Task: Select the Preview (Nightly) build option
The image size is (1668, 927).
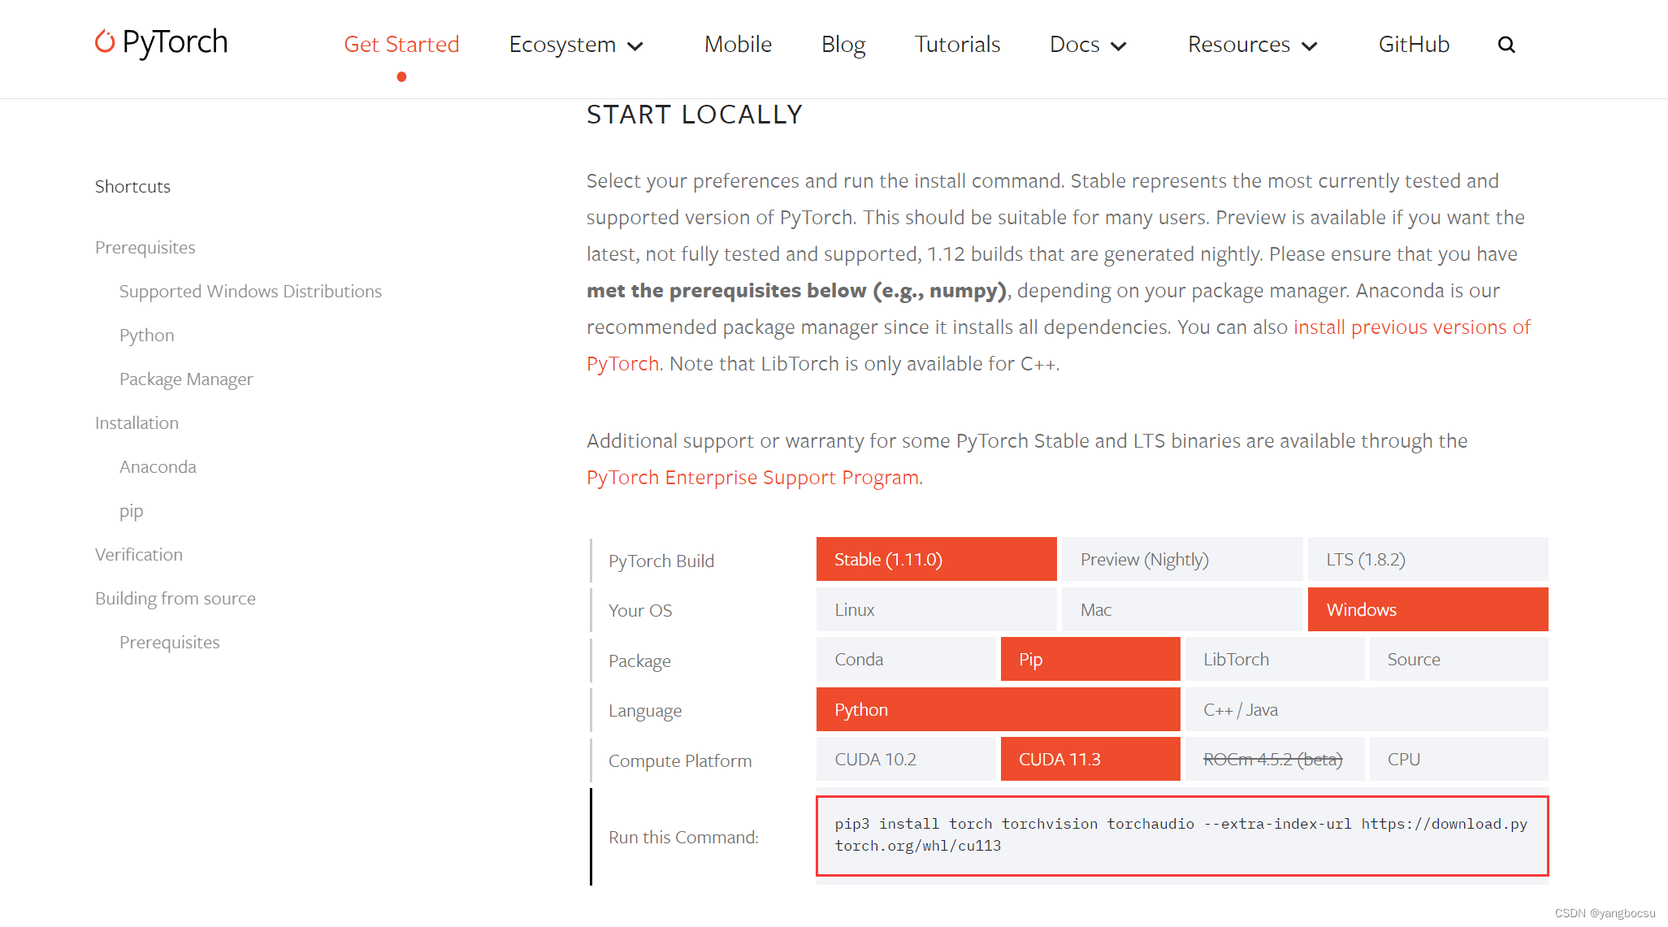Action: 1181,560
